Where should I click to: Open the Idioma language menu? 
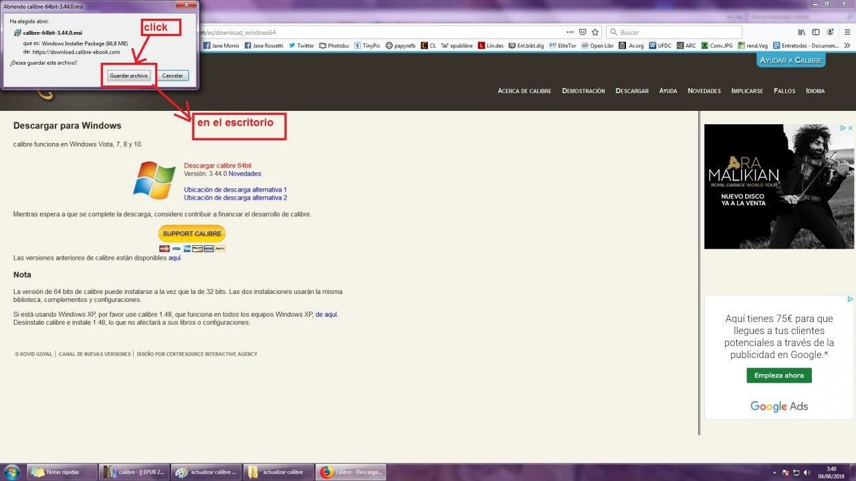click(x=815, y=91)
